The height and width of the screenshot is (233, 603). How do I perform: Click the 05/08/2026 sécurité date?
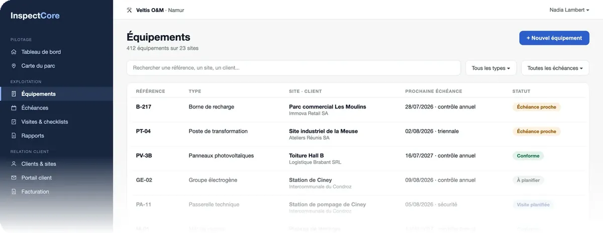pyautogui.click(x=432, y=204)
